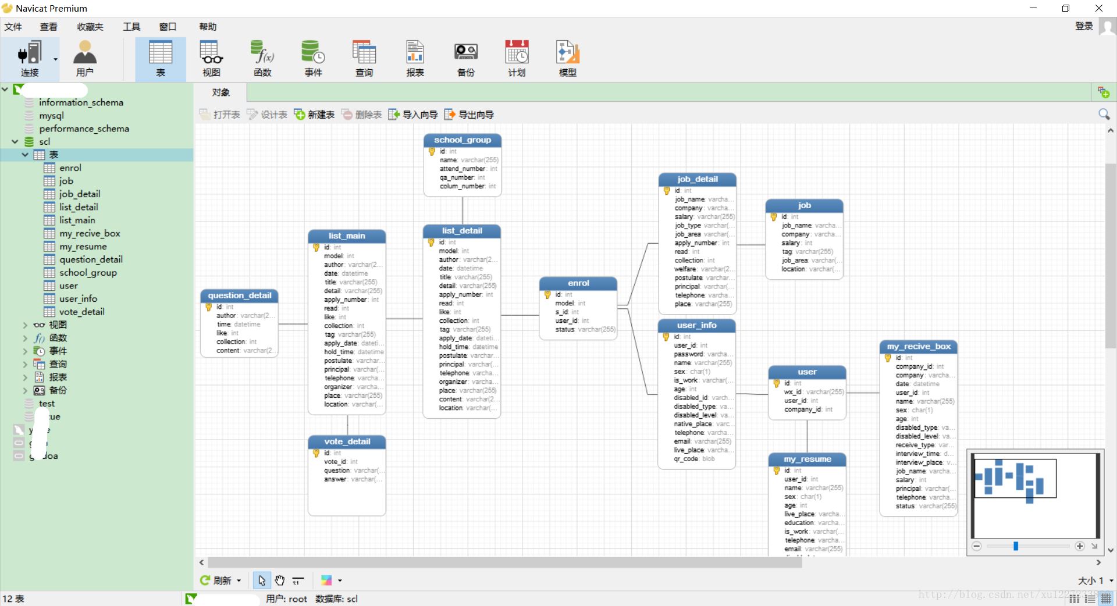Switch to icon list view mode
Screen dimensions: 1117x606
[1075, 598]
